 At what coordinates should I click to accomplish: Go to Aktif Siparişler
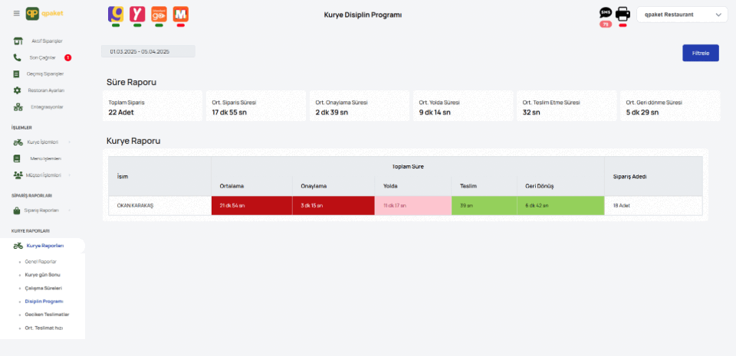(x=46, y=41)
